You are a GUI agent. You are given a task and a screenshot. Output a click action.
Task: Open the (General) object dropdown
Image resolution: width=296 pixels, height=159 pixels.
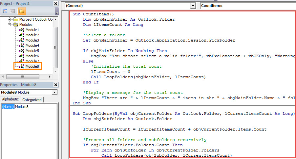click(x=193, y=6)
